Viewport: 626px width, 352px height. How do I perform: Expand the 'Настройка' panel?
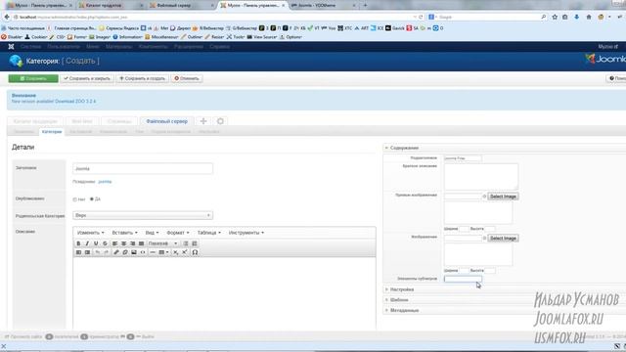coord(402,289)
